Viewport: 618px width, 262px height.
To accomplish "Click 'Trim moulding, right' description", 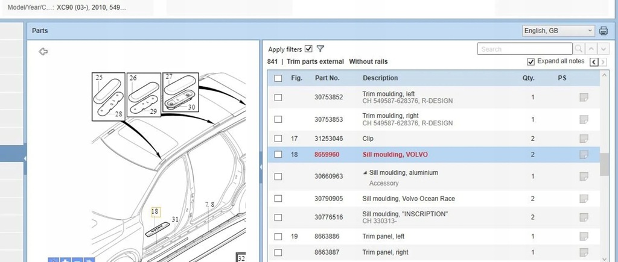I will [x=390, y=116].
